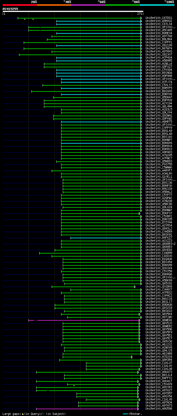Select the UniRef100_B9SL49 label
This screenshot has width=177, height=416.
158,131
